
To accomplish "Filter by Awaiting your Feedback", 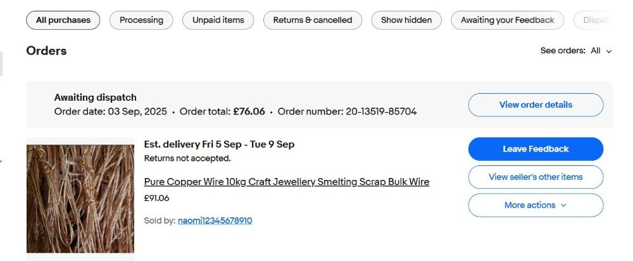I will [x=507, y=20].
